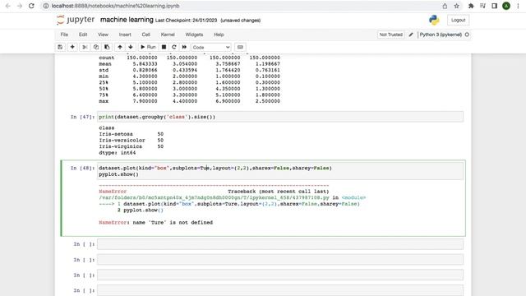The width and height of the screenshot is (526, 296).
Task: Open the cell type dropdown showing Code
Action: (211, 48)
